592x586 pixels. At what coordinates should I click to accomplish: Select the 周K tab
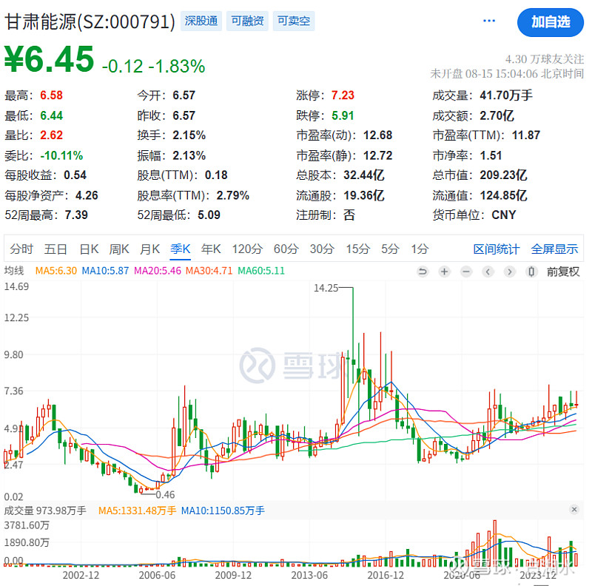119,249
